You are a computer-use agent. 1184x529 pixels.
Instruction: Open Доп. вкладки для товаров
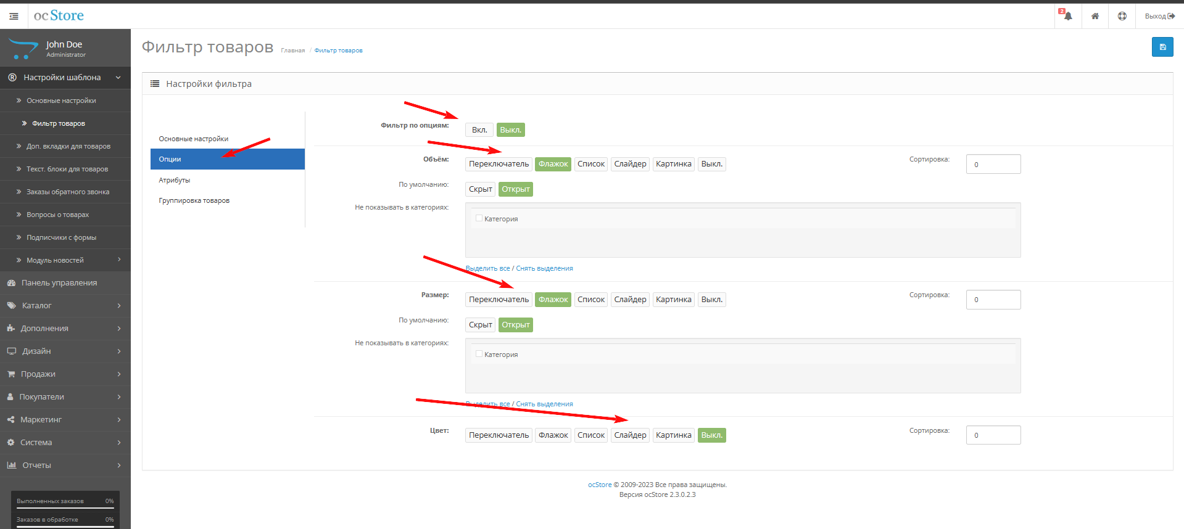click(x=65, y=146)
